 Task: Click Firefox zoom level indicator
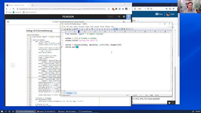[x=139, y=9]
